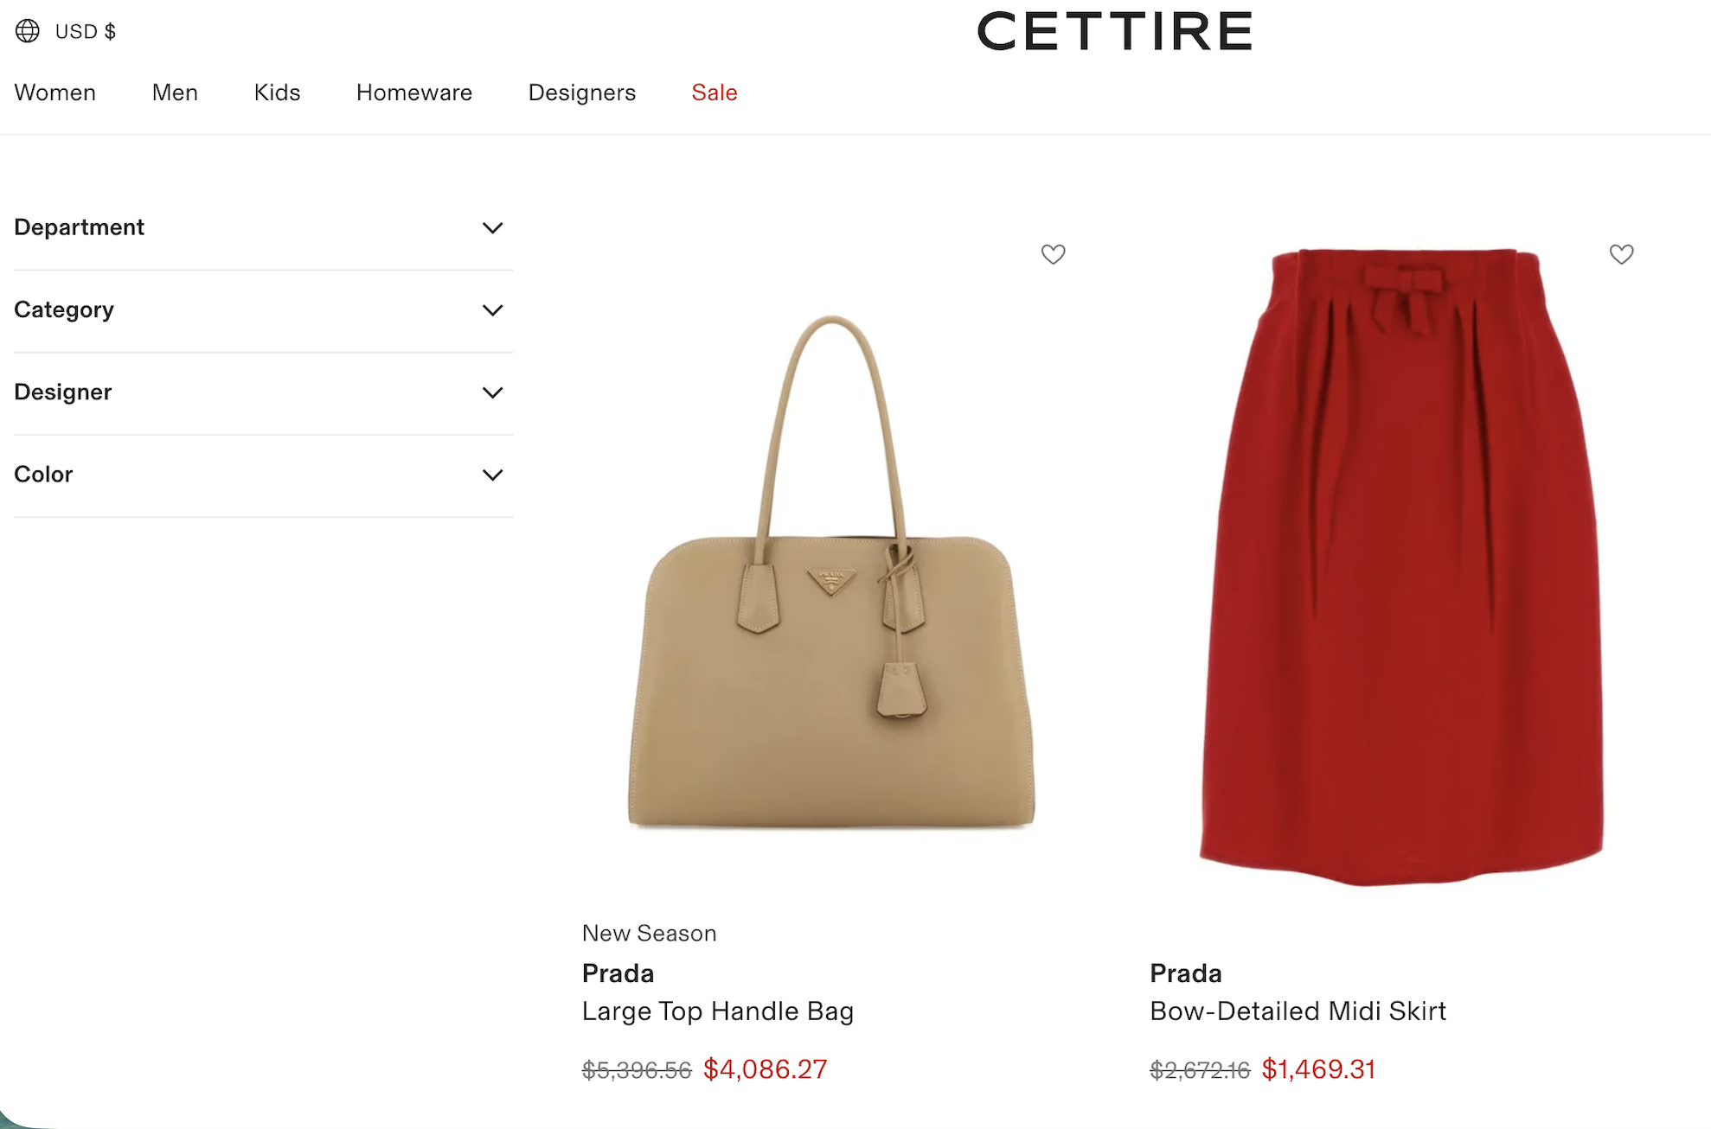Click the Bow-Detailed Midi Skirt title
This screenshot has height=1129, width=1711.
click(x=1298, y=1011)
